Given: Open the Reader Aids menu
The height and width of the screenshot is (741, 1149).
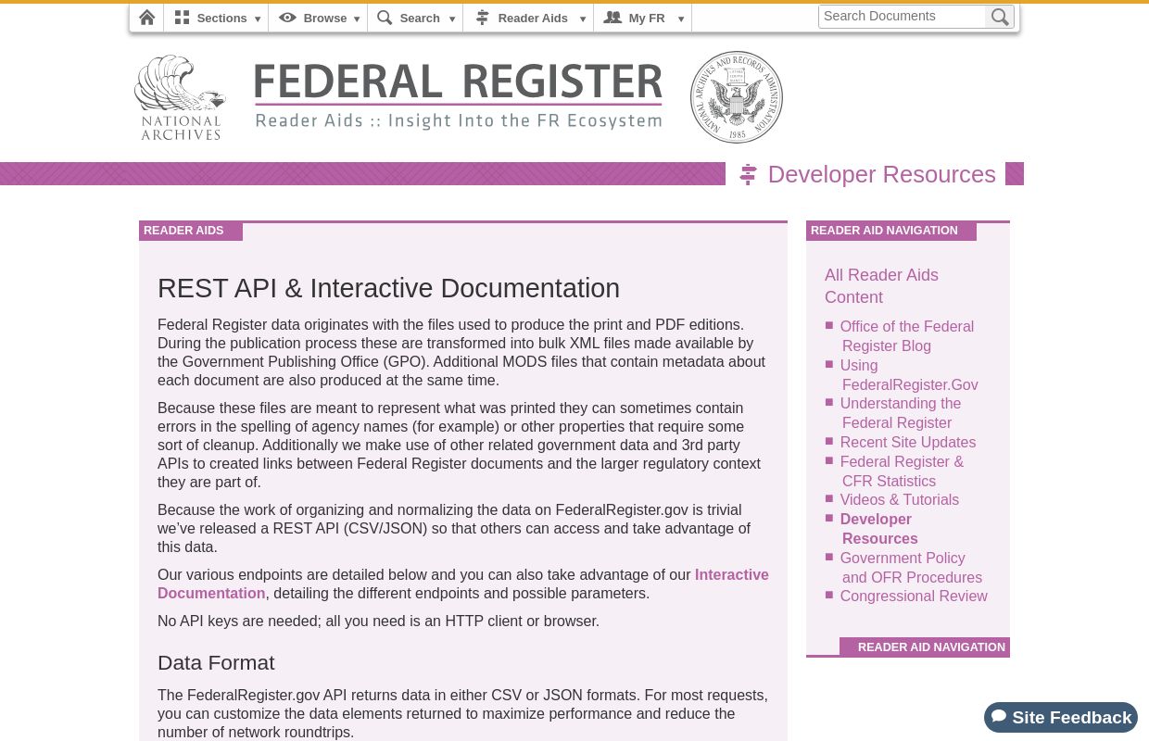Looking at the screenshot, I should [x=528, y=18].
